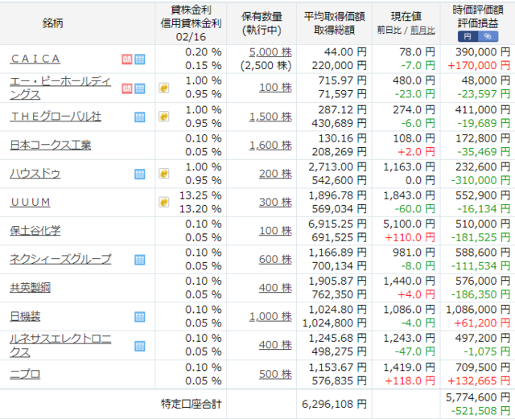Open ニプロ stock page

point(25,374)
